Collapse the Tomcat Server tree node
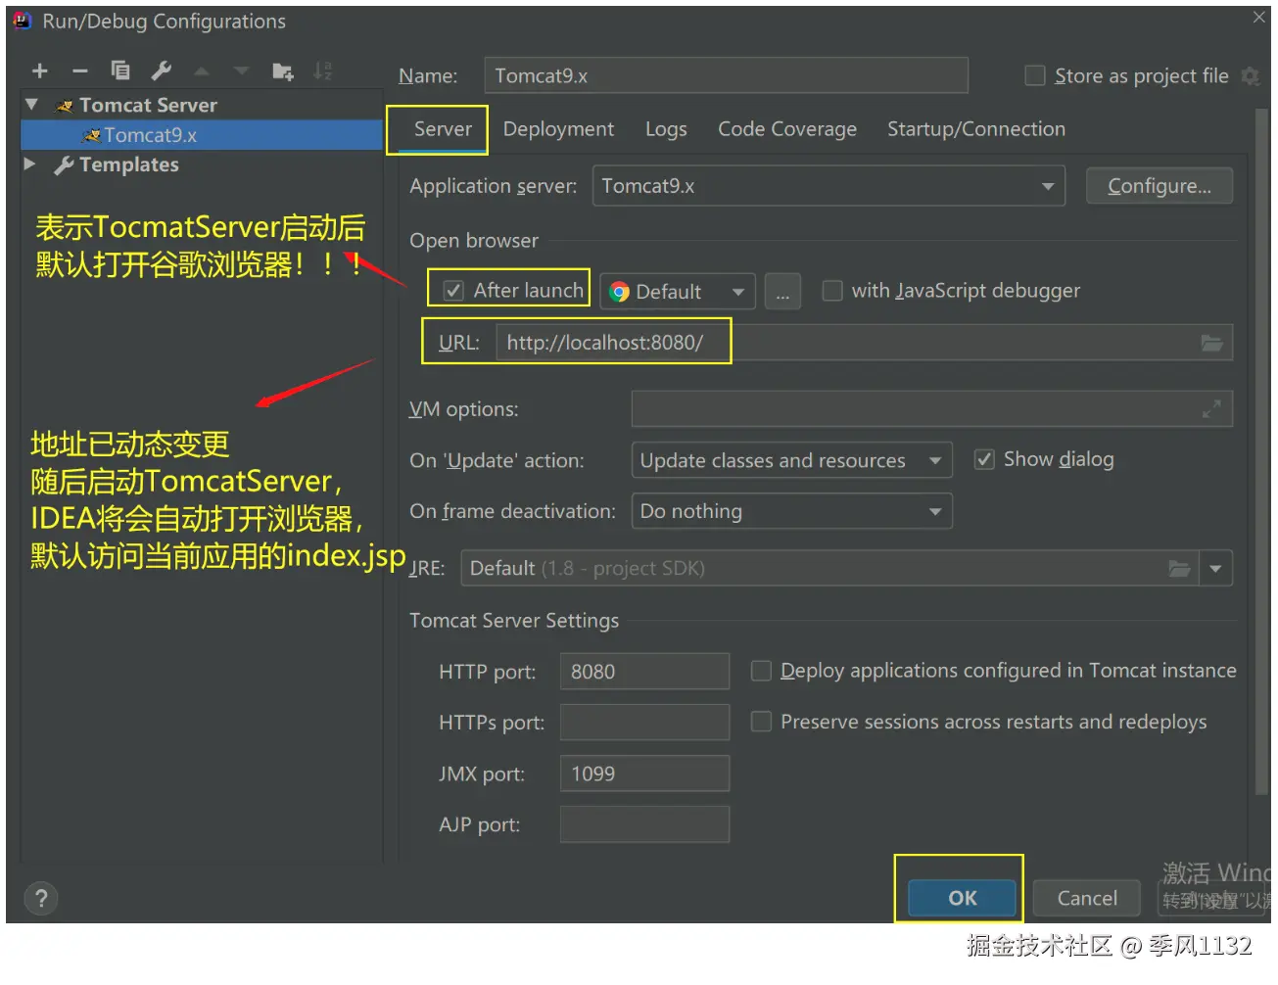The image size is (1278, 985). click(32, 105)
